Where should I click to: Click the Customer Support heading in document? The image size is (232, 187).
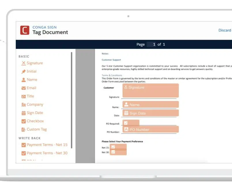[x=111, y=60]
